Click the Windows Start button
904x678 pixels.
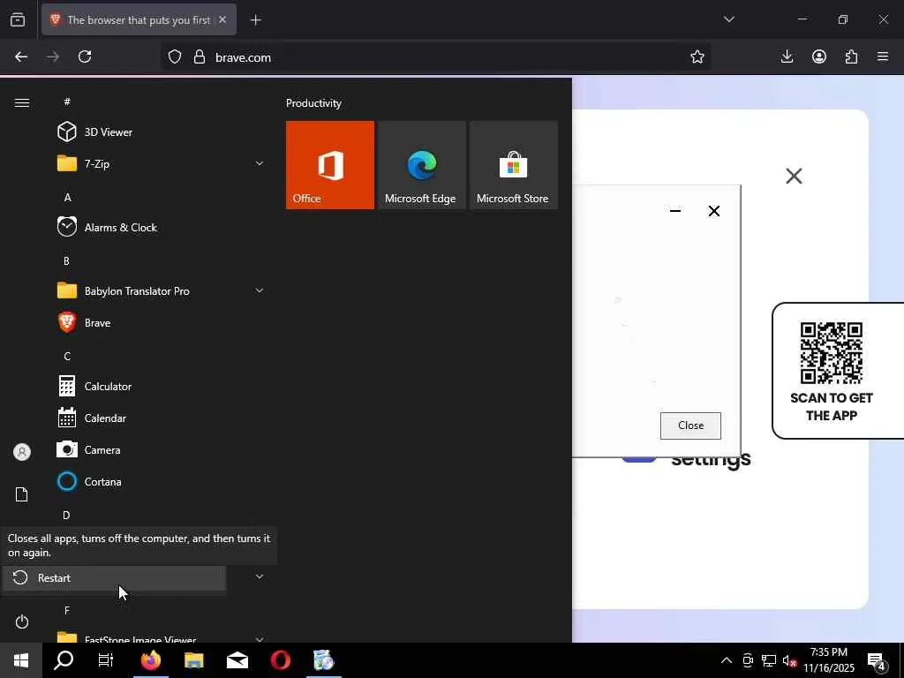[21, 660]
